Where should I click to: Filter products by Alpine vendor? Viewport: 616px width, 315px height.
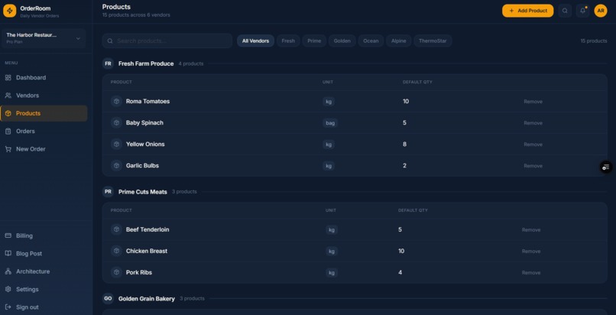[x=398, y=41]
